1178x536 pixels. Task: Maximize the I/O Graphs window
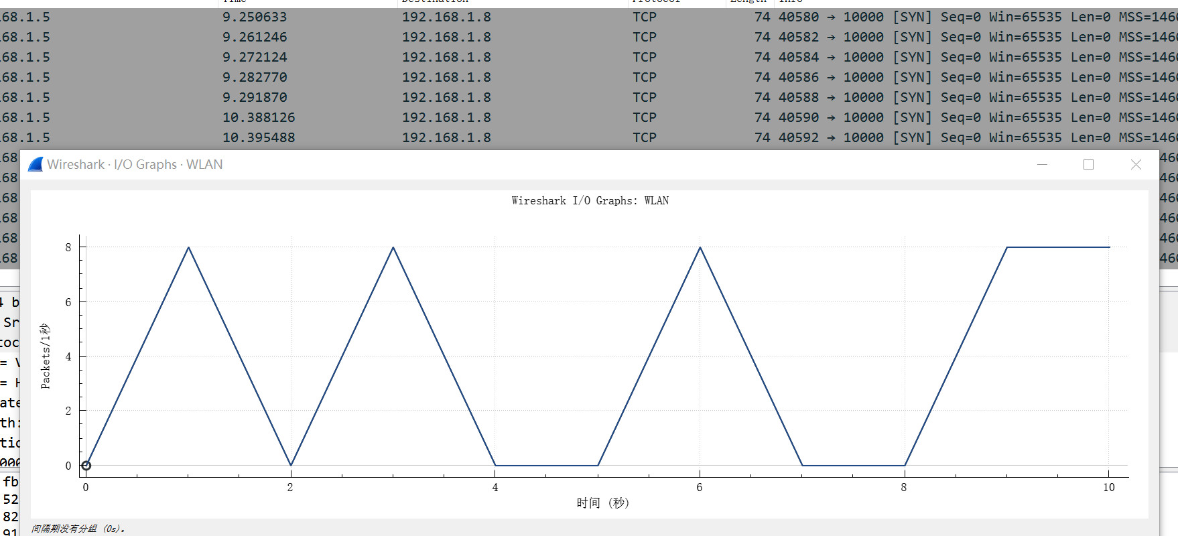(1088, 165)
